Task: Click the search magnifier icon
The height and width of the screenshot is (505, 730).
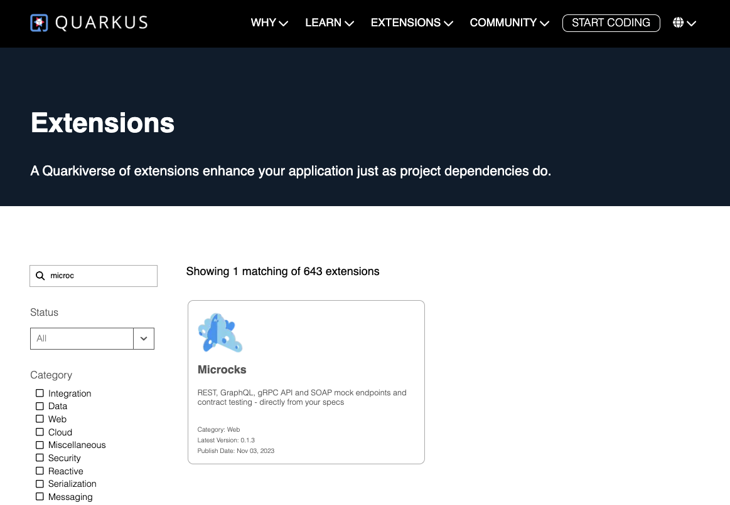Action: (x=41, y=276)
